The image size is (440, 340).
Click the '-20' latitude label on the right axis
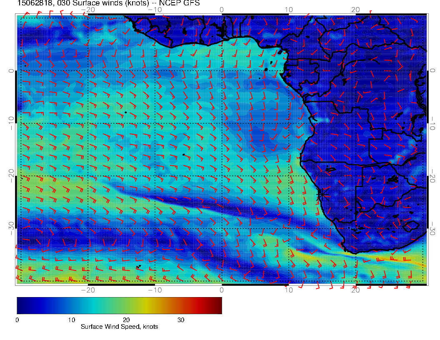click(x=433, y=176)
